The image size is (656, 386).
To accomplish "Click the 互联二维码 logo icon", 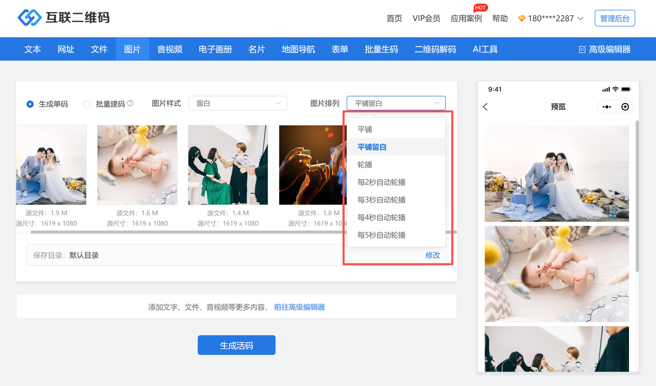I will (x=29, y=18).
